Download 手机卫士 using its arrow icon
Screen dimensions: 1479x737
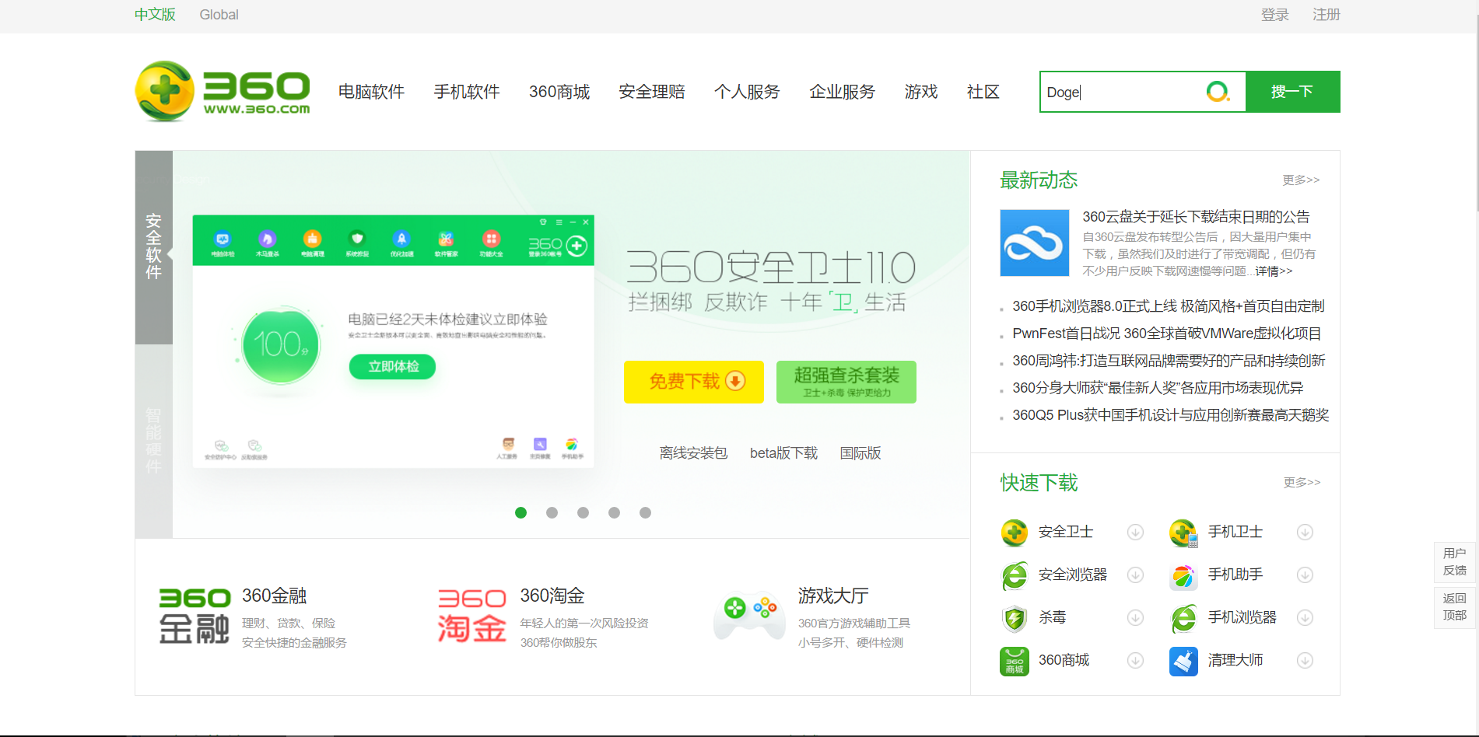[x=1305, y=533]
